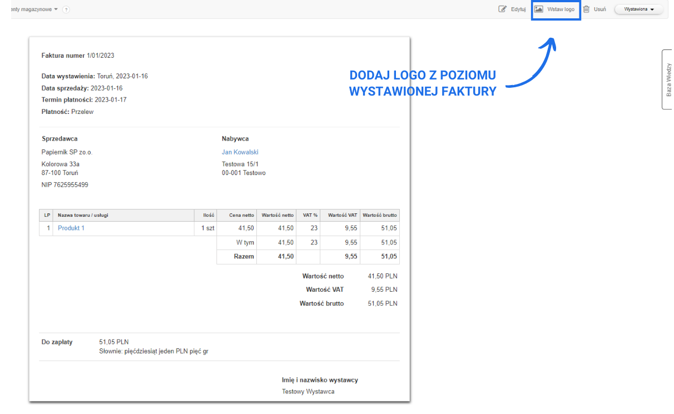Click the Faktura numer 1/01/2023 heading
This screenshot has height=414, width=674.
[x=78, y=56]
